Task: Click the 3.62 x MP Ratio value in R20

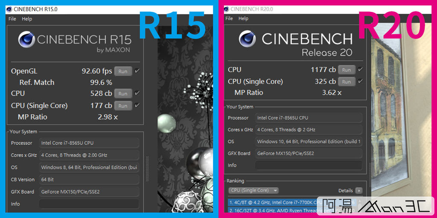Action: click(332, 92)
